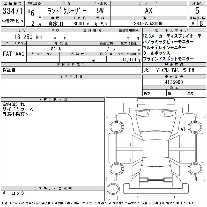Click the shift value FAT

point(7,54)
